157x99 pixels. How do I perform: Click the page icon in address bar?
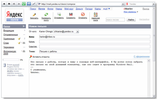pos(39,4)
